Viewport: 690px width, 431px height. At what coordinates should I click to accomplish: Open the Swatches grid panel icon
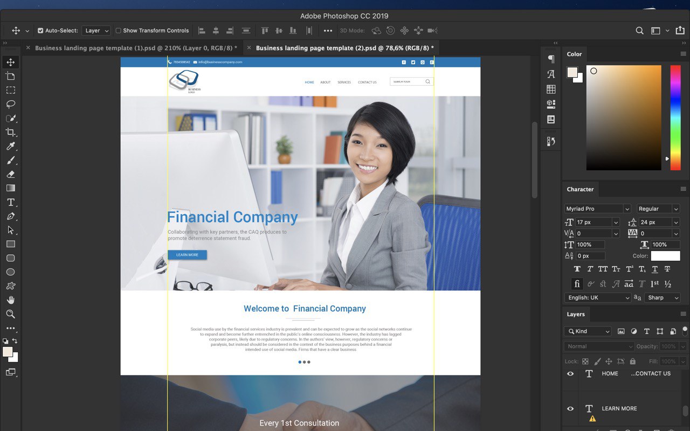pos(551,89)
